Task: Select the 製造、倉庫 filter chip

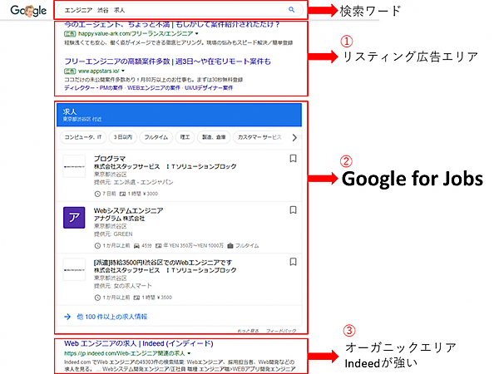Action: (214, 137)
